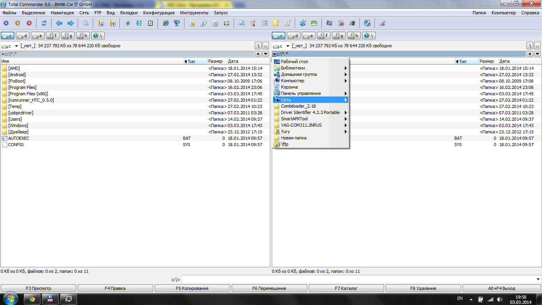Click the yellow new note toolbar icon
542x305 pixels.
[x=276, y=23]
